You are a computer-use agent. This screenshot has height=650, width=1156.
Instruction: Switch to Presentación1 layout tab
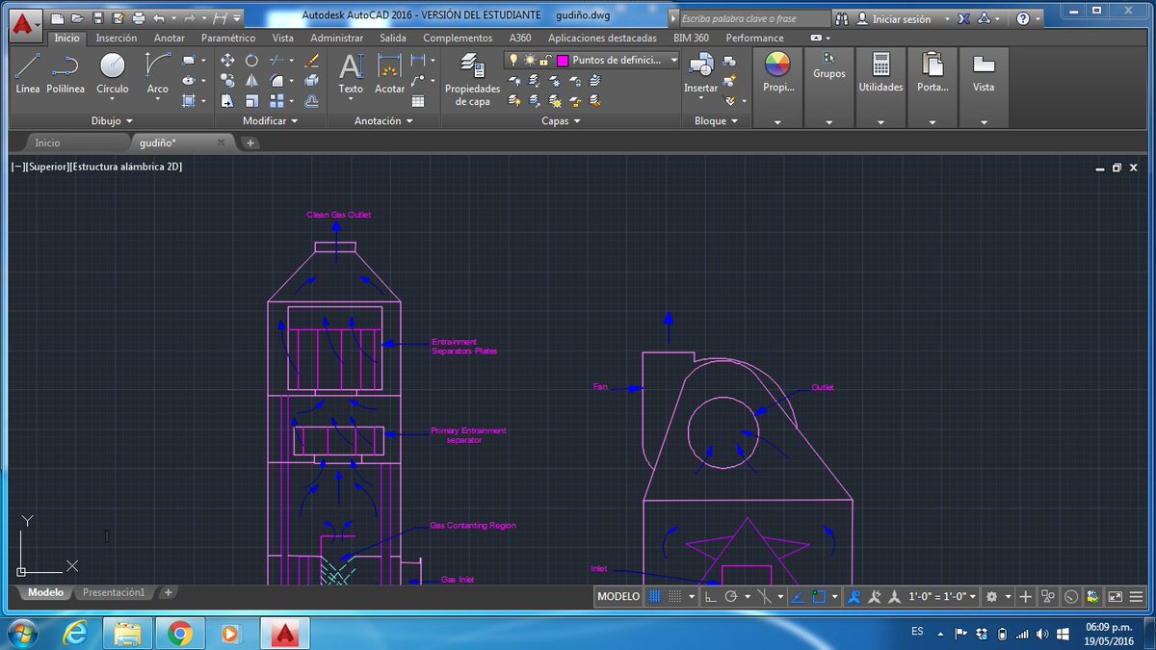tap(114, 592)
